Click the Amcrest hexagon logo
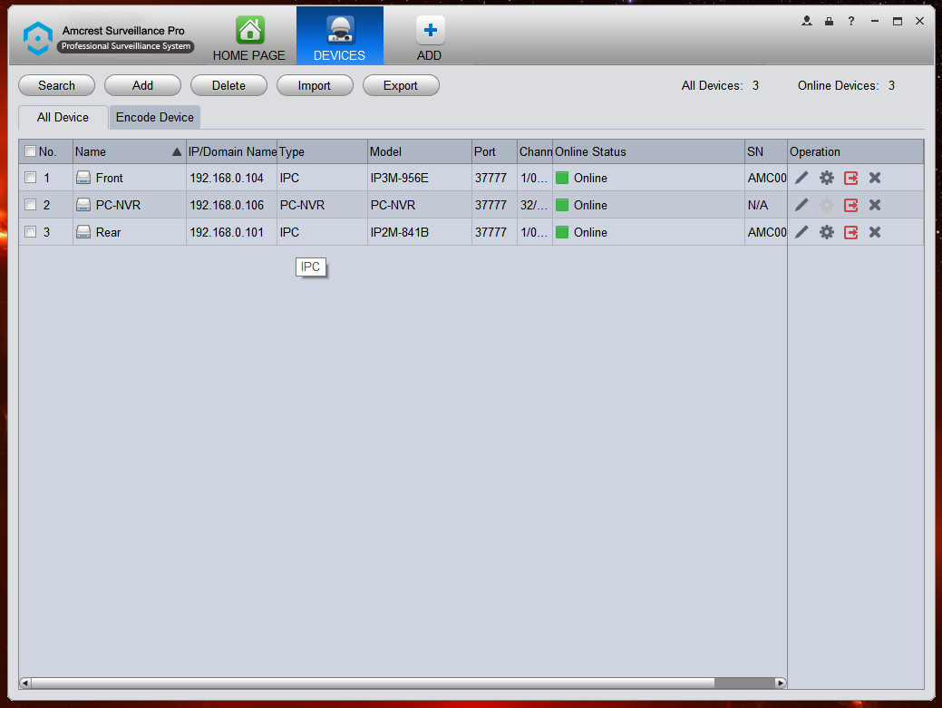This screenshot has height=708, width=942. pos(38,38)
